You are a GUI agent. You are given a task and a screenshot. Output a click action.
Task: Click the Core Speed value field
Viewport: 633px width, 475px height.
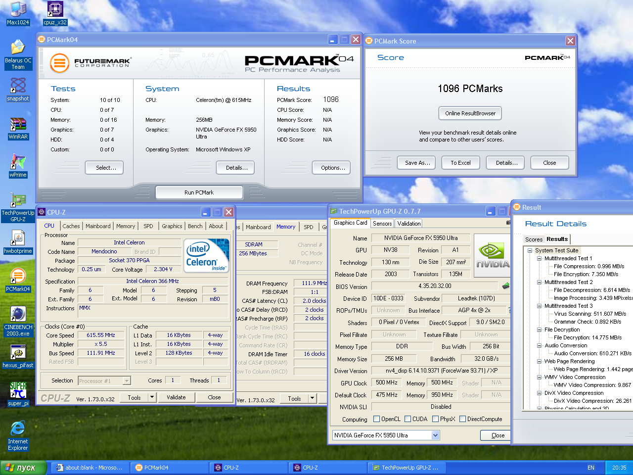[101, 335]
